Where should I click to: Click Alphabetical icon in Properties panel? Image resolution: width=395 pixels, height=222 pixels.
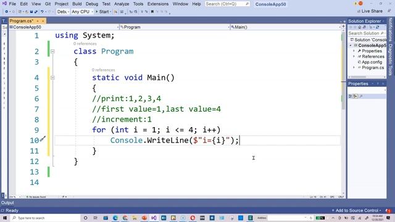click(x=355, y=96)
